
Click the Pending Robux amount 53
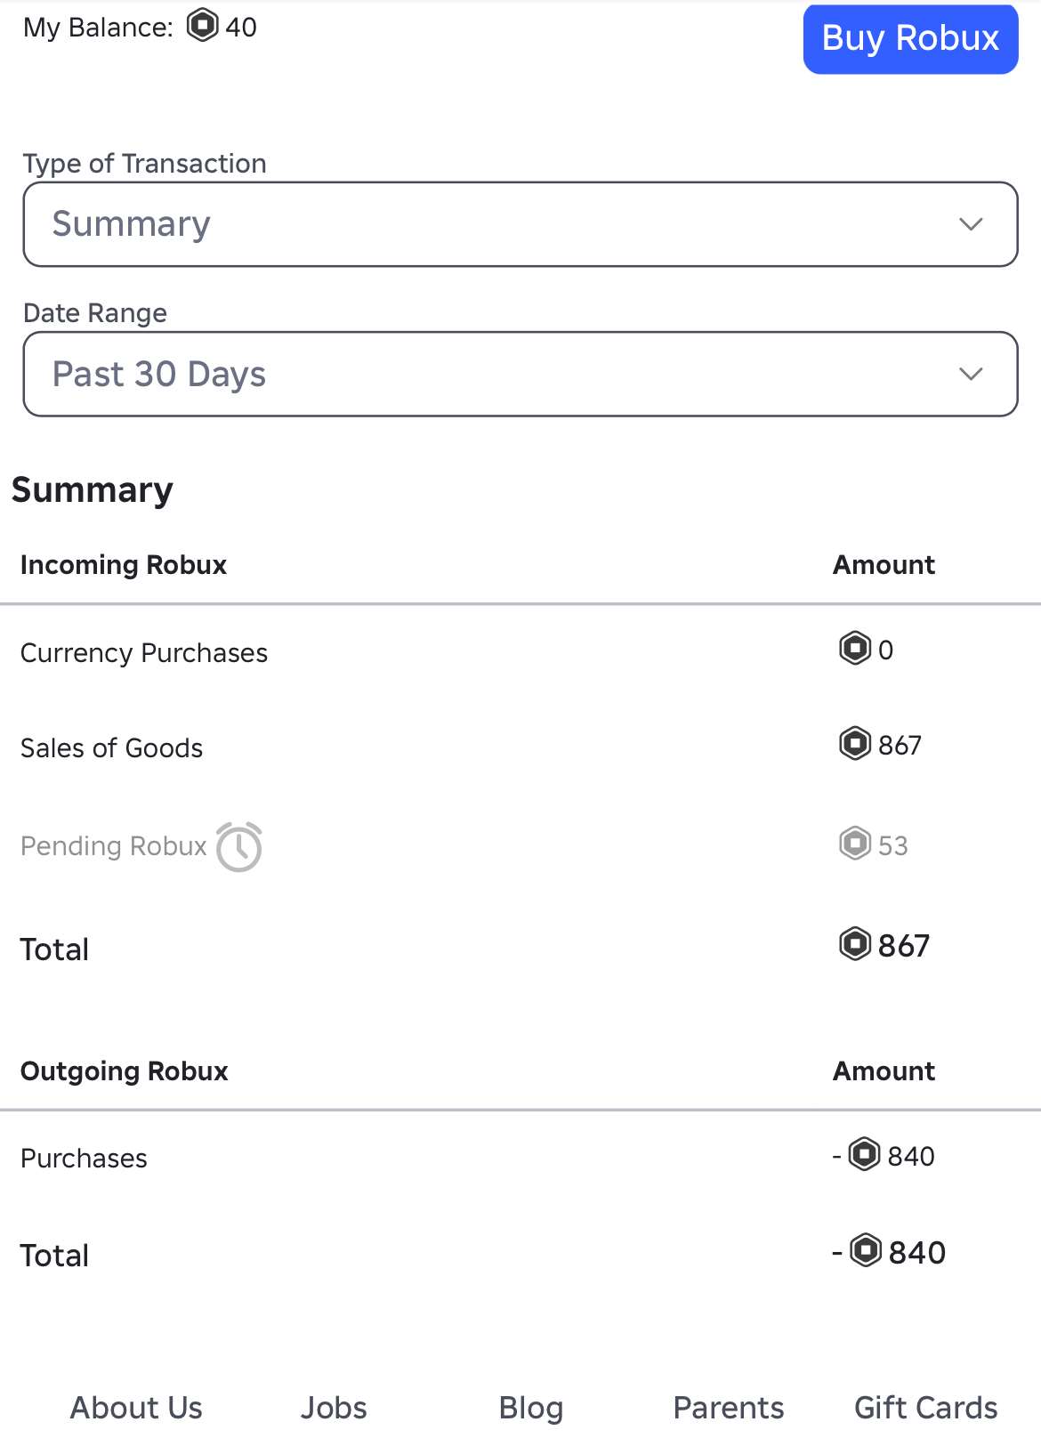[x=893, y=845]
